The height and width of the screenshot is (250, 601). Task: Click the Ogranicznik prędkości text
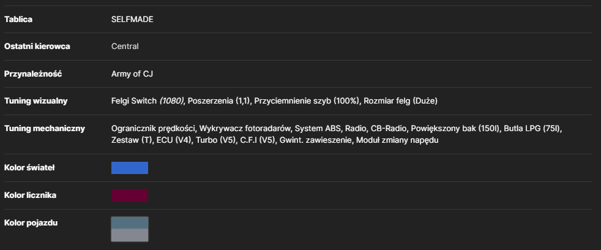(154, 129)
